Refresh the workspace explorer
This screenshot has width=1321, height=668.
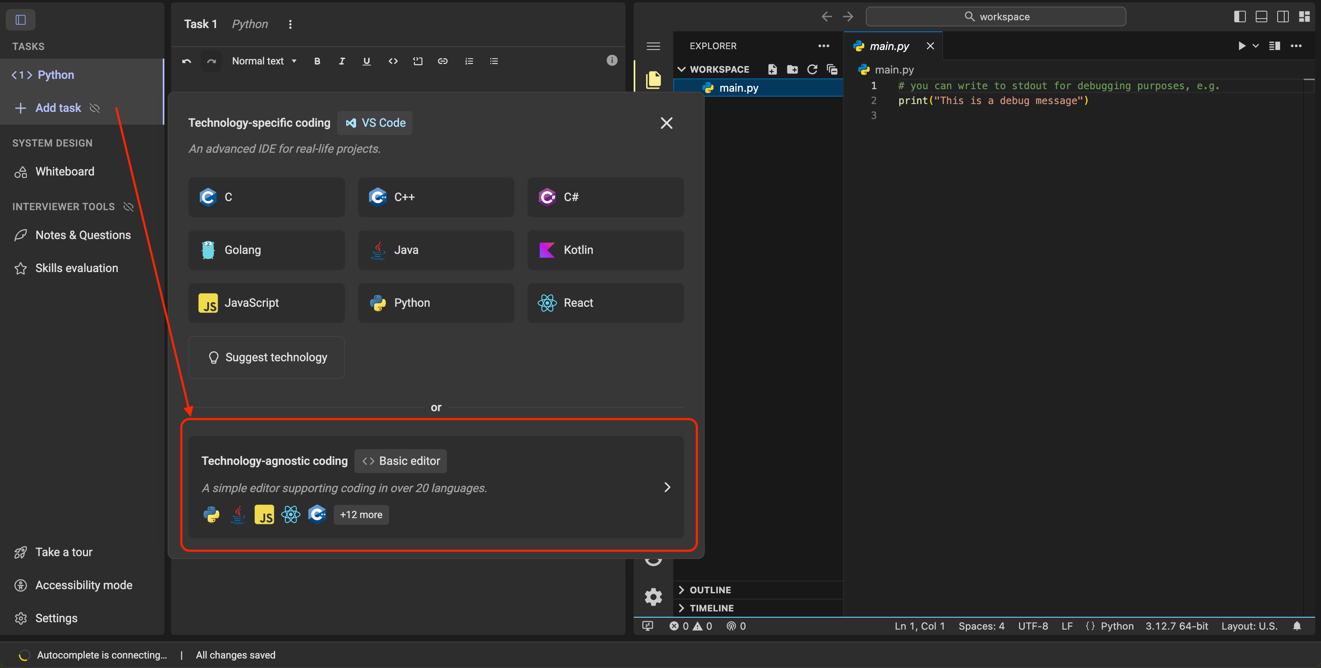812,69
